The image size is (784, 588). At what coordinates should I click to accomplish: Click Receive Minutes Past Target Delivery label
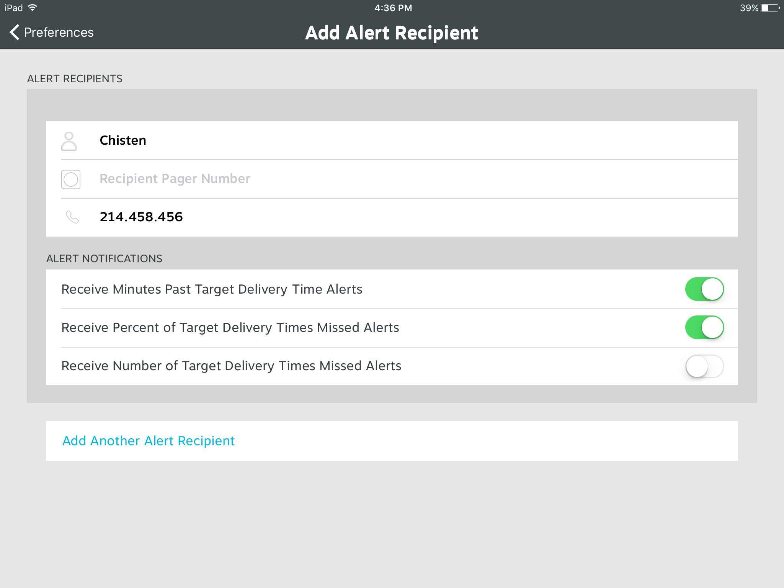pyautogui.click(x=212, y=289)
